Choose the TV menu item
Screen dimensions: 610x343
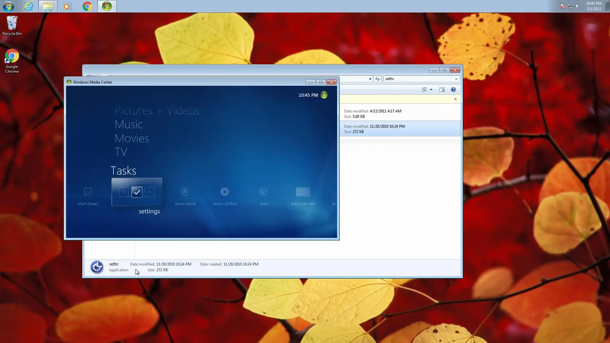tap(121, 152)
